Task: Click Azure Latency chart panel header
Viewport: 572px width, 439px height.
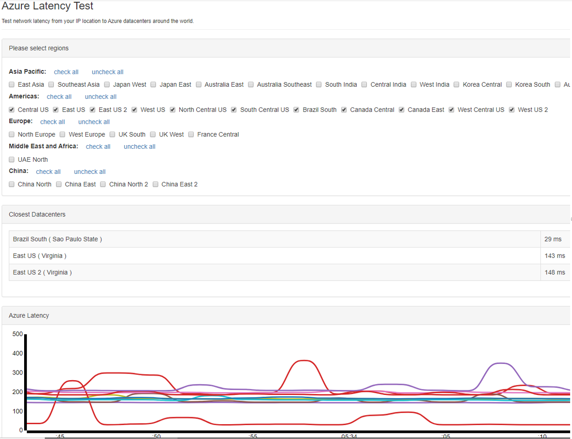Action: click(x=286, y=316)
